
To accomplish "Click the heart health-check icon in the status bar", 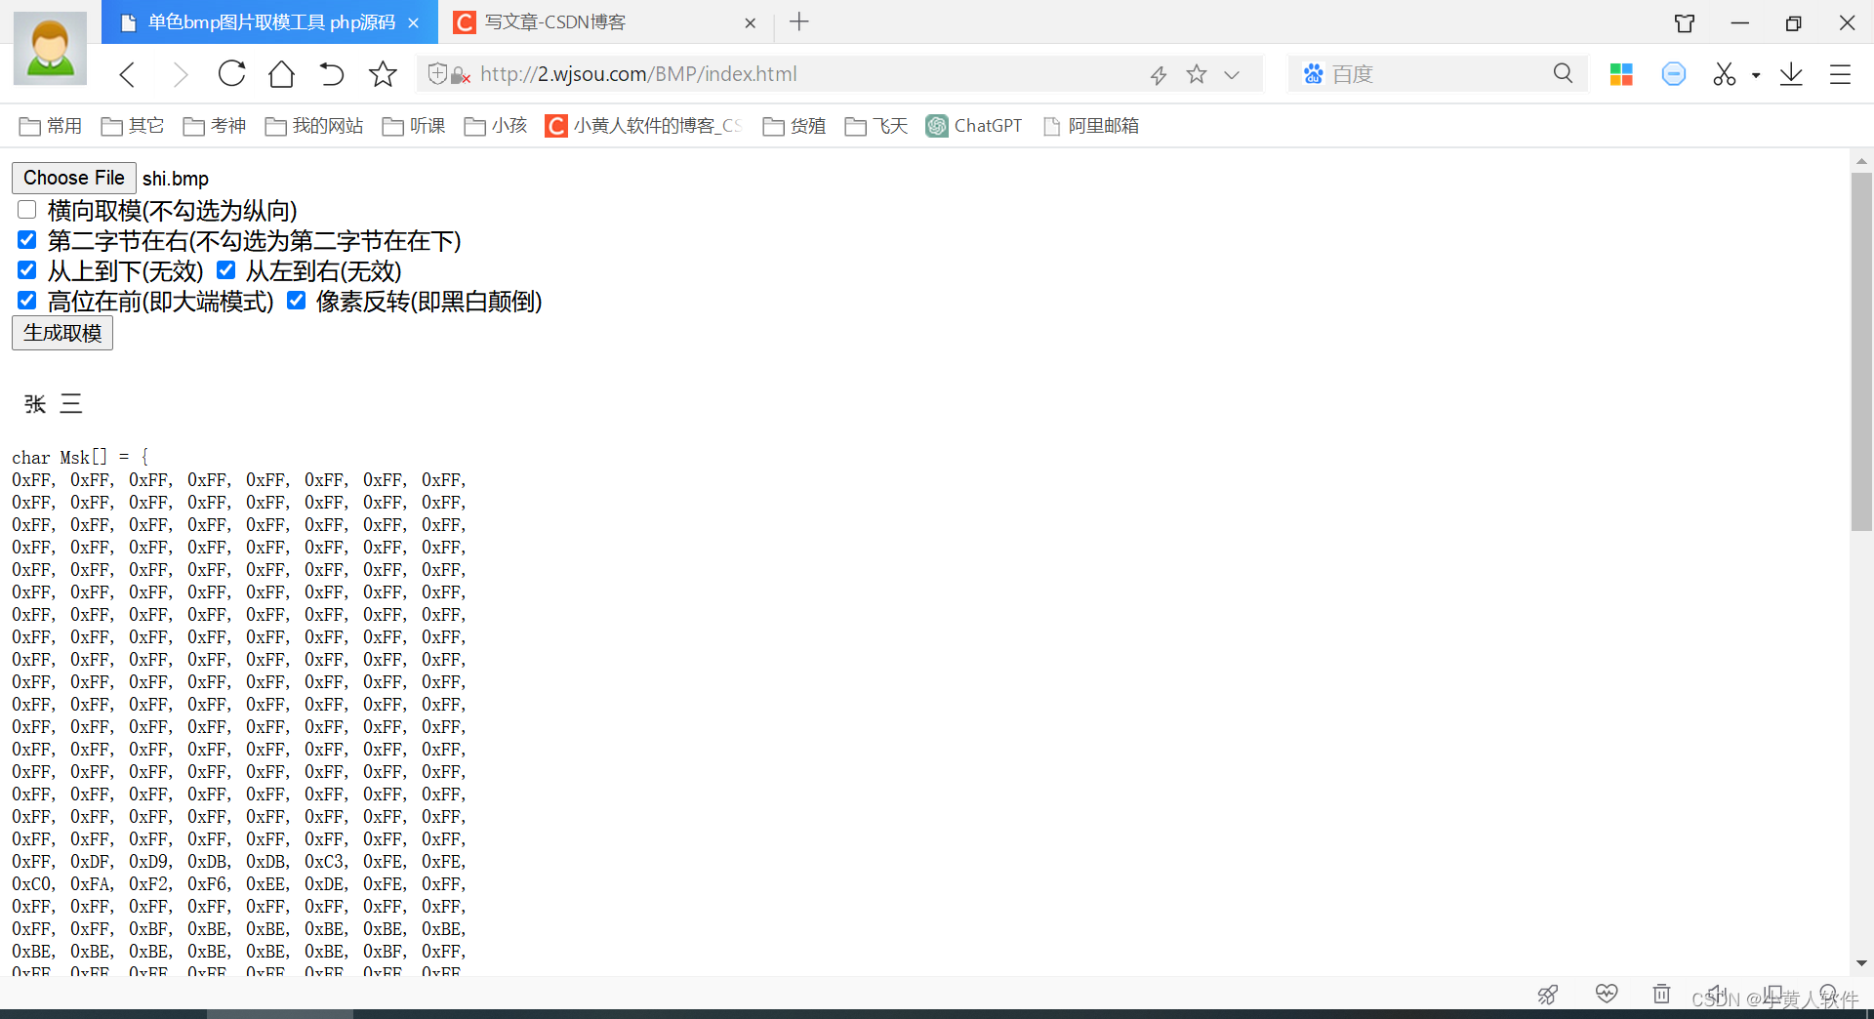I will click(1607, 994).
